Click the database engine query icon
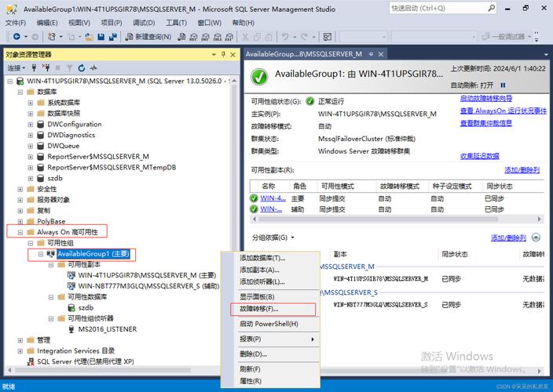 tap(181, 37)
